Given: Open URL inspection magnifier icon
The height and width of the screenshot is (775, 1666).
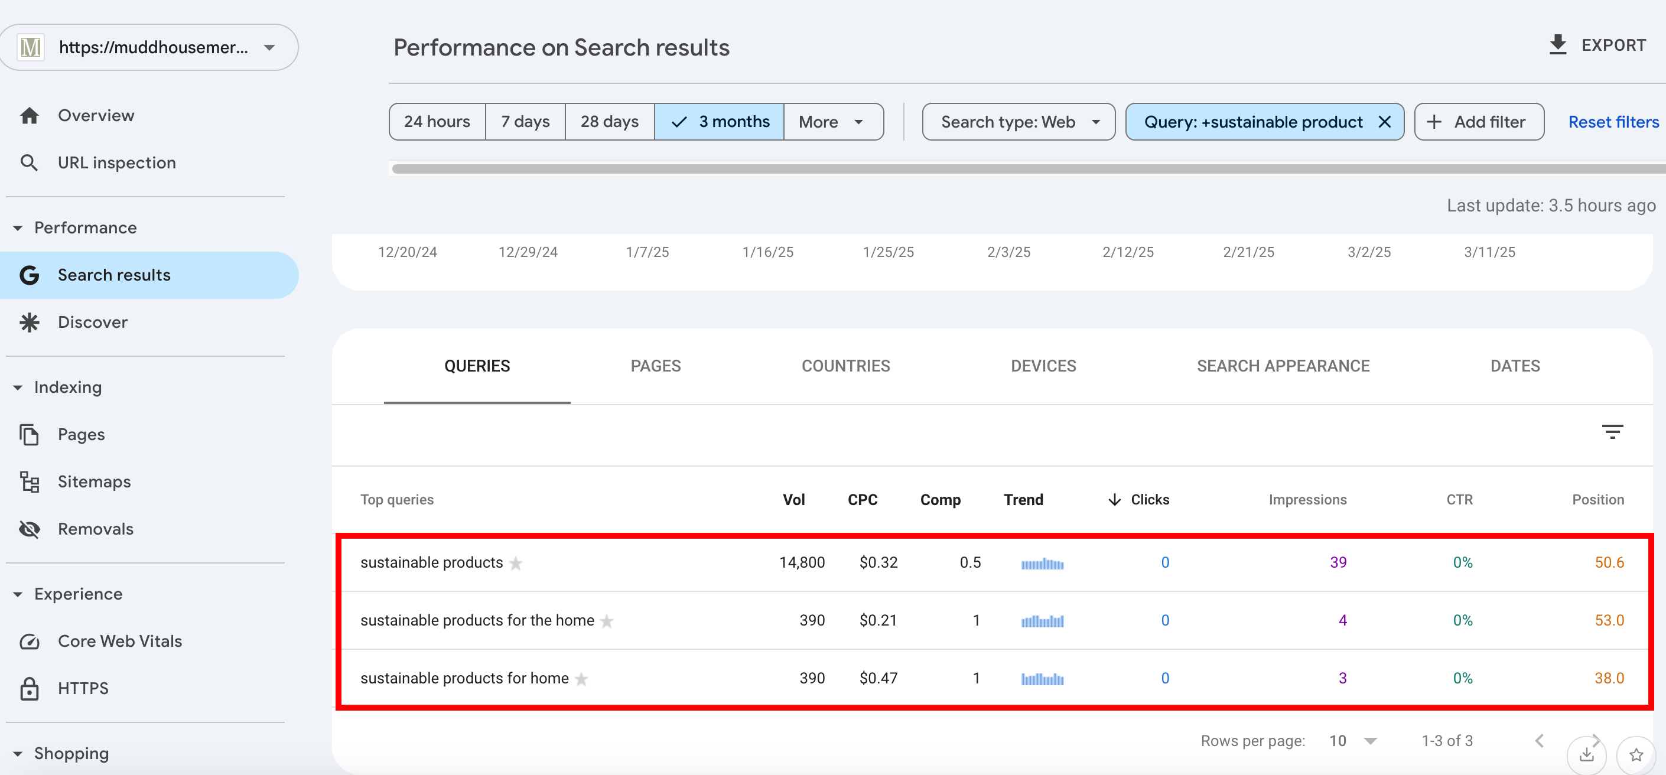Looking at the screenshot, I should [29, 163].
